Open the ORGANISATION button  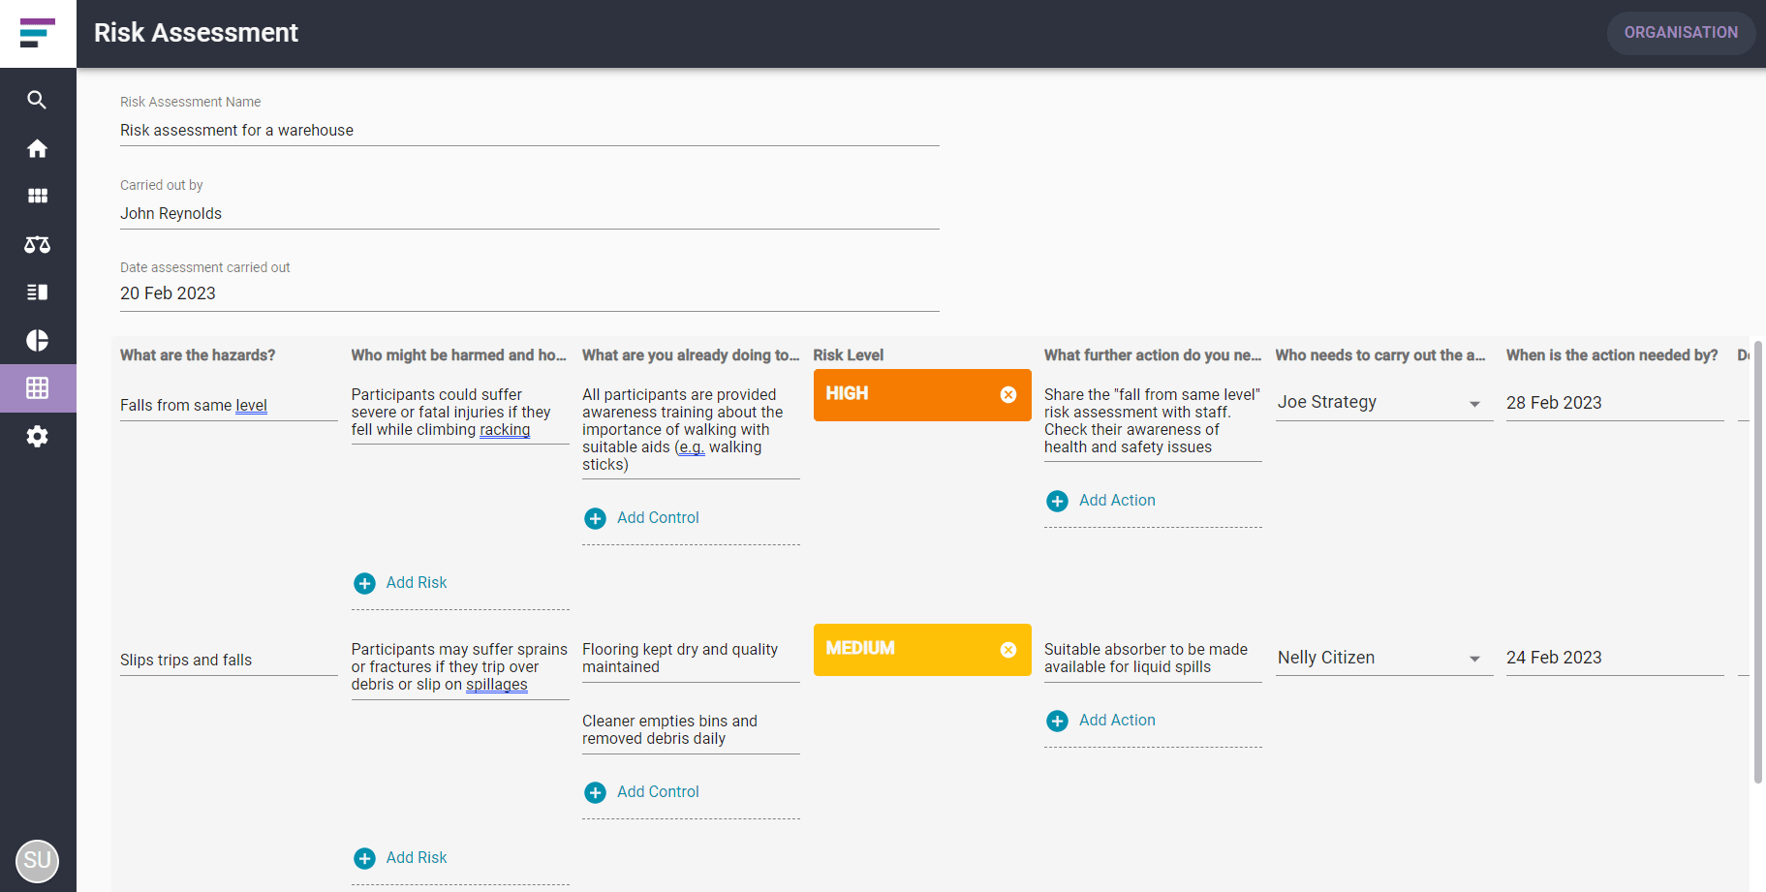1681,33
